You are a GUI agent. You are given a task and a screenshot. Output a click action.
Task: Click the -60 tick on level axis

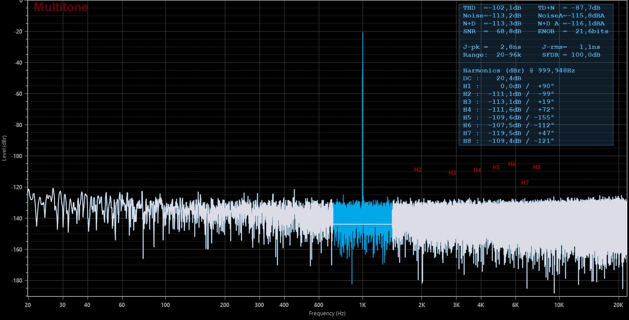18,94
